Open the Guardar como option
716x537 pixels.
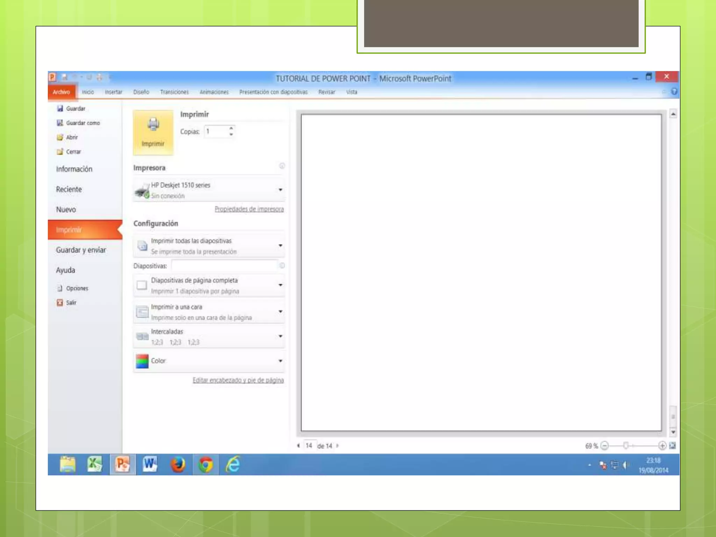click(x=83, y=123)
